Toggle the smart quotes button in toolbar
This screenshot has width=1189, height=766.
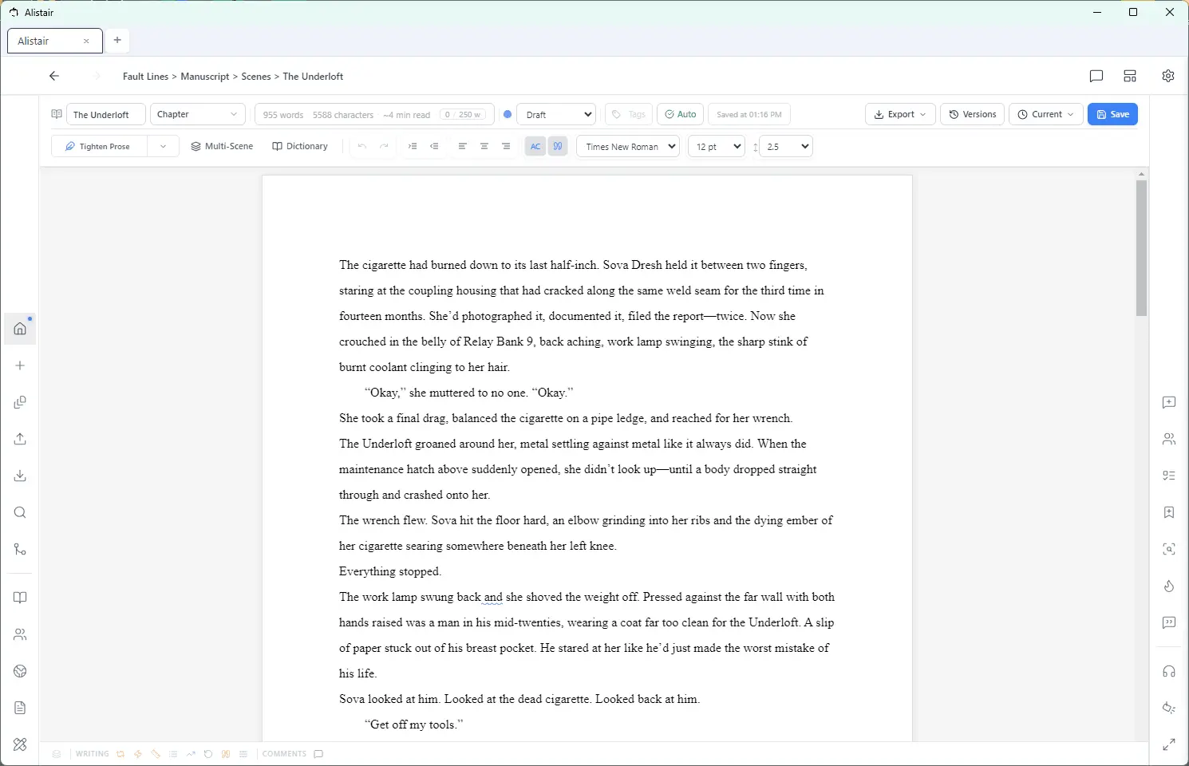(x=558, y=147)
